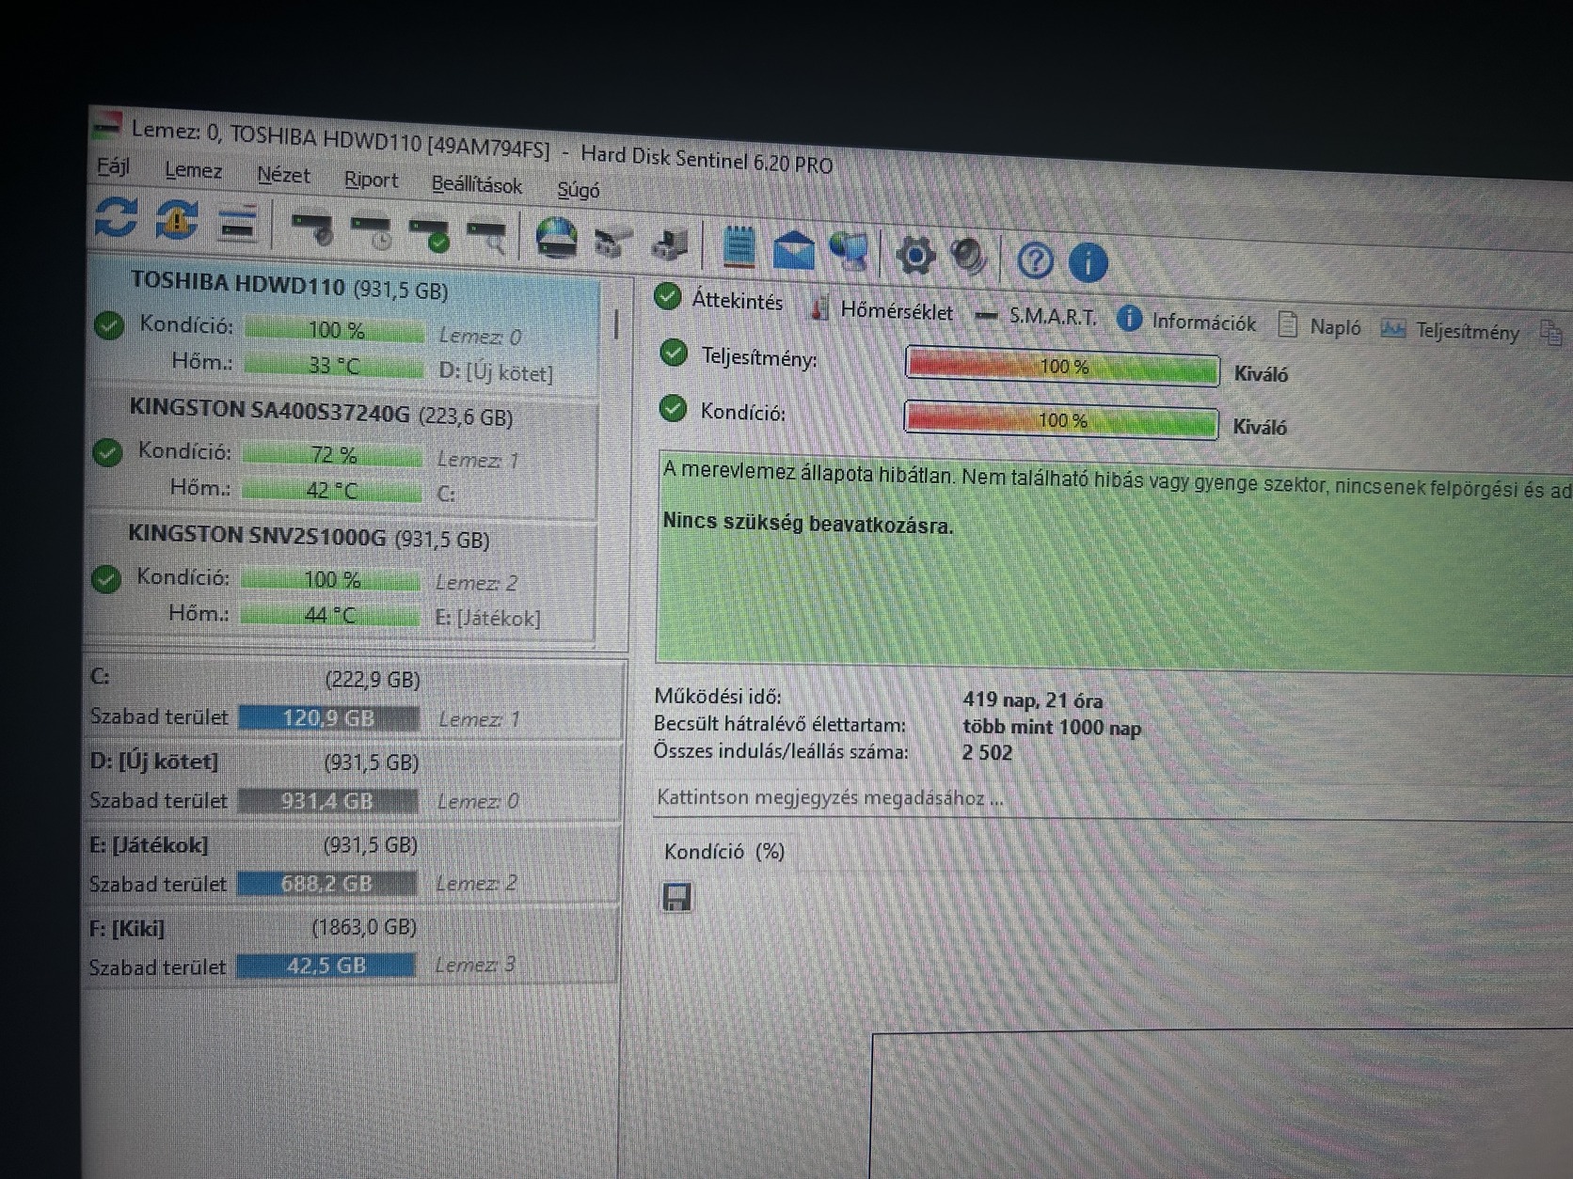This screenshot has width=1573, height=1179.
Task: Select the F: [Kiki] partition entry
Action: pos(351,947)
